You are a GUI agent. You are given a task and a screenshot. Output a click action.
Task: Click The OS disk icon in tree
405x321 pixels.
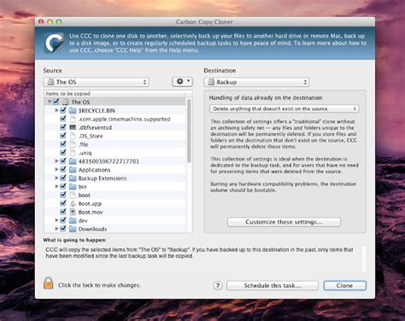(66, 102)
